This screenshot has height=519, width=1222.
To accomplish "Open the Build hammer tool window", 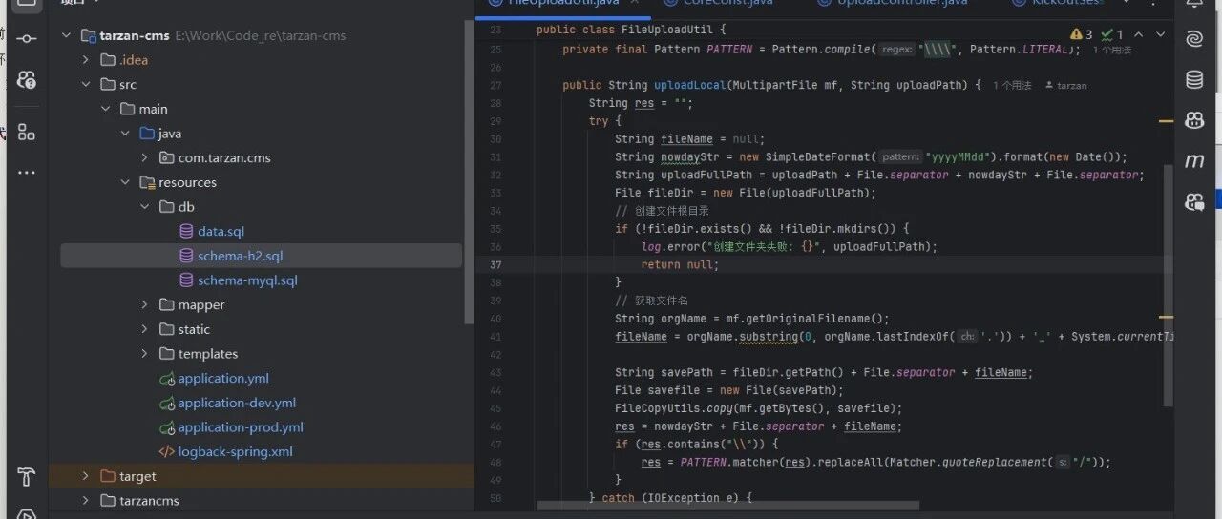I will tap(27, 477).
